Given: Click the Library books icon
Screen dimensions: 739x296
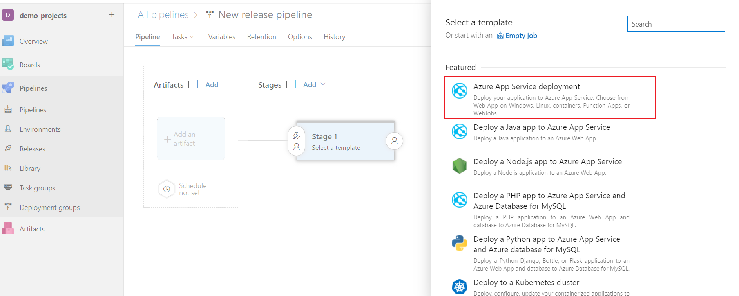Looking at the screenshot, I should point(8,168).
